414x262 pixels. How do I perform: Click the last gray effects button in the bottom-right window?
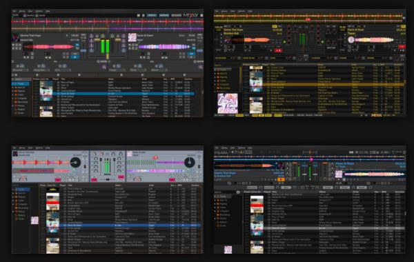[x=362, y=188]
